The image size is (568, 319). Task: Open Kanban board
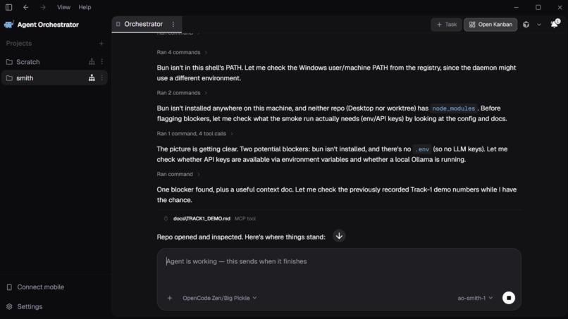490,25
